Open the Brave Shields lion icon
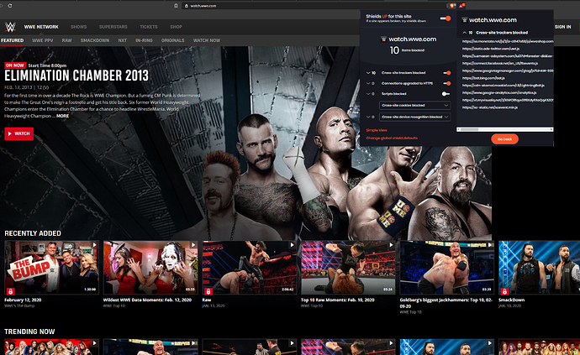 point(452,6)
